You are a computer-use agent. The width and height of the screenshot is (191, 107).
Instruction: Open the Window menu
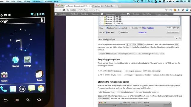point(48,1)
